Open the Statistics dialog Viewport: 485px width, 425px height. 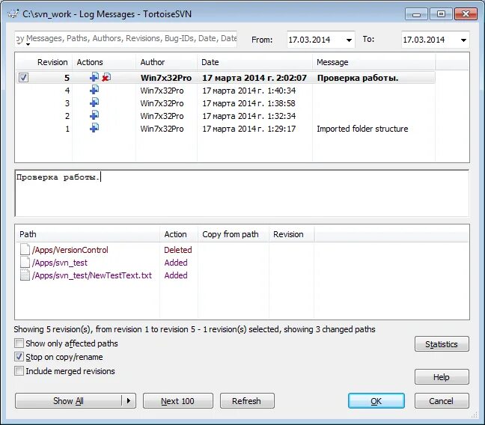[442, 344]
